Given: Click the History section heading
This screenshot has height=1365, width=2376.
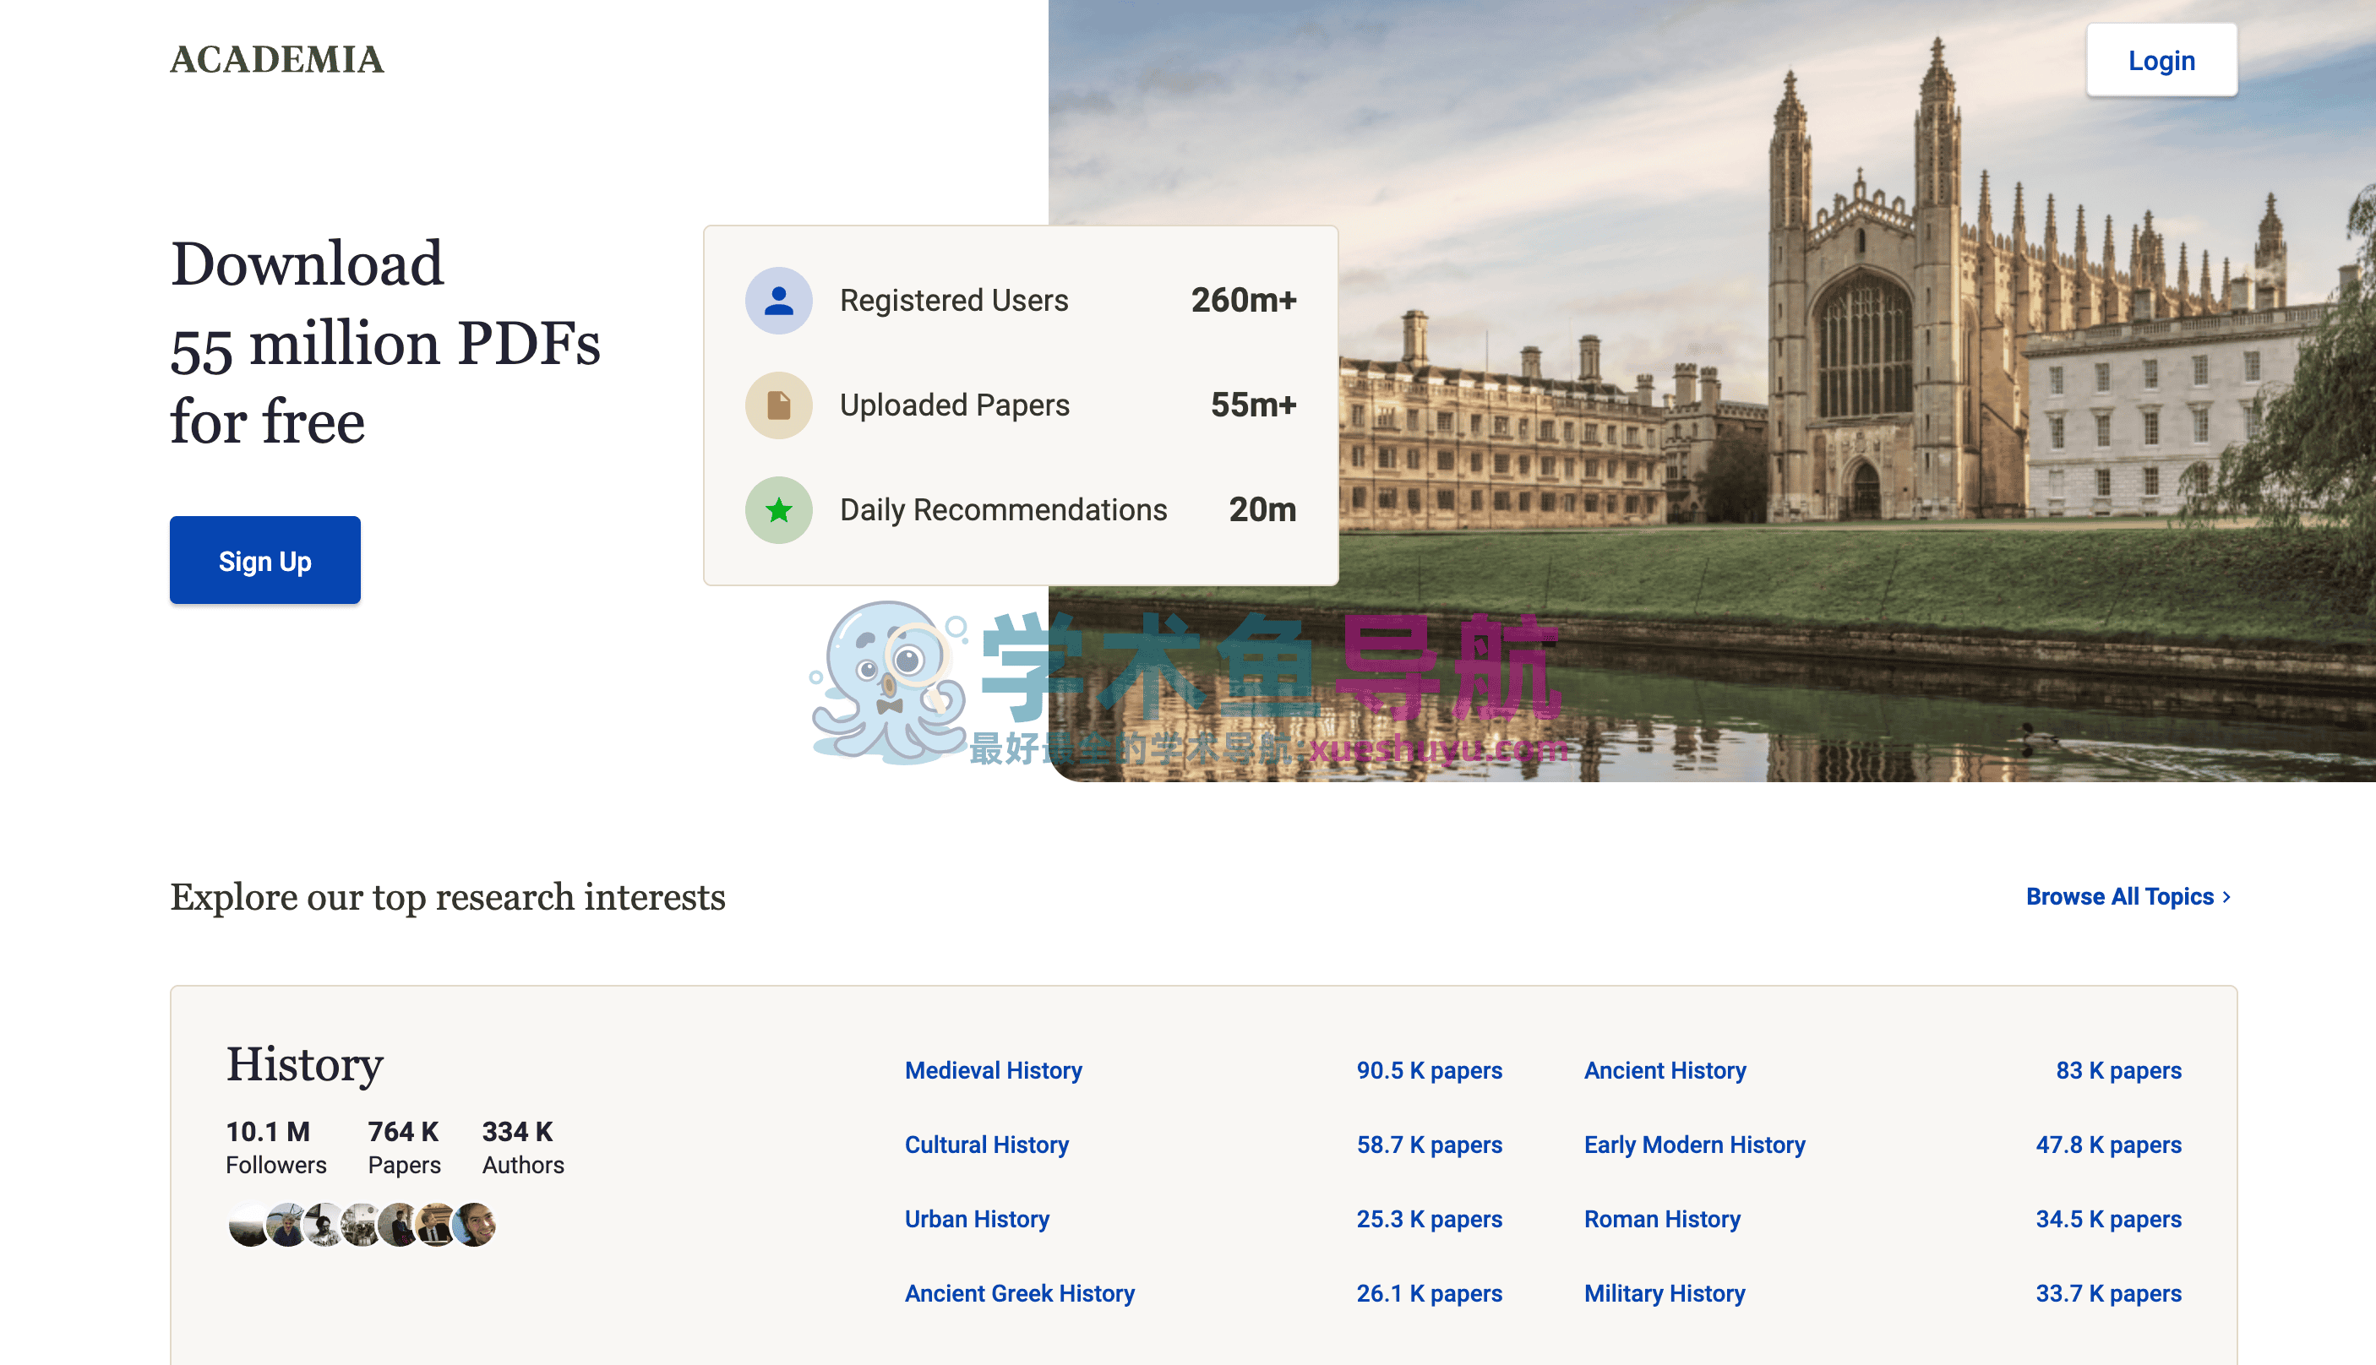Looking at the screenshot, I should 305,1064.
